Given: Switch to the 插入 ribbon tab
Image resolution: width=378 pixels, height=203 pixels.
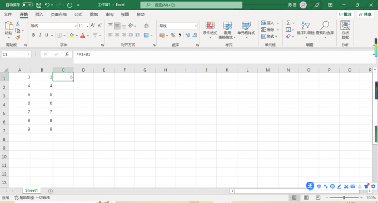Looking at the screenshot, I should tap(39, 14).
